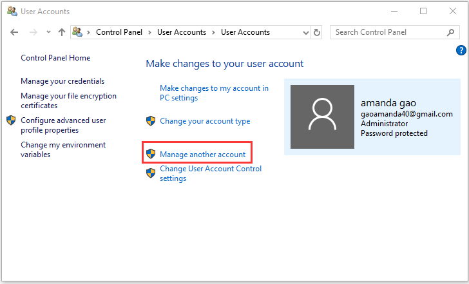The image size is (469, 284).
Task: Open Manage your credentials
Action: [x=62, y=81]
